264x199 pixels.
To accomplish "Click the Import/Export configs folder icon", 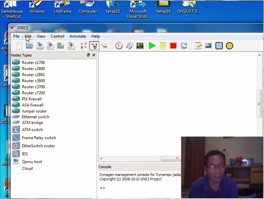I will [61, 46].
